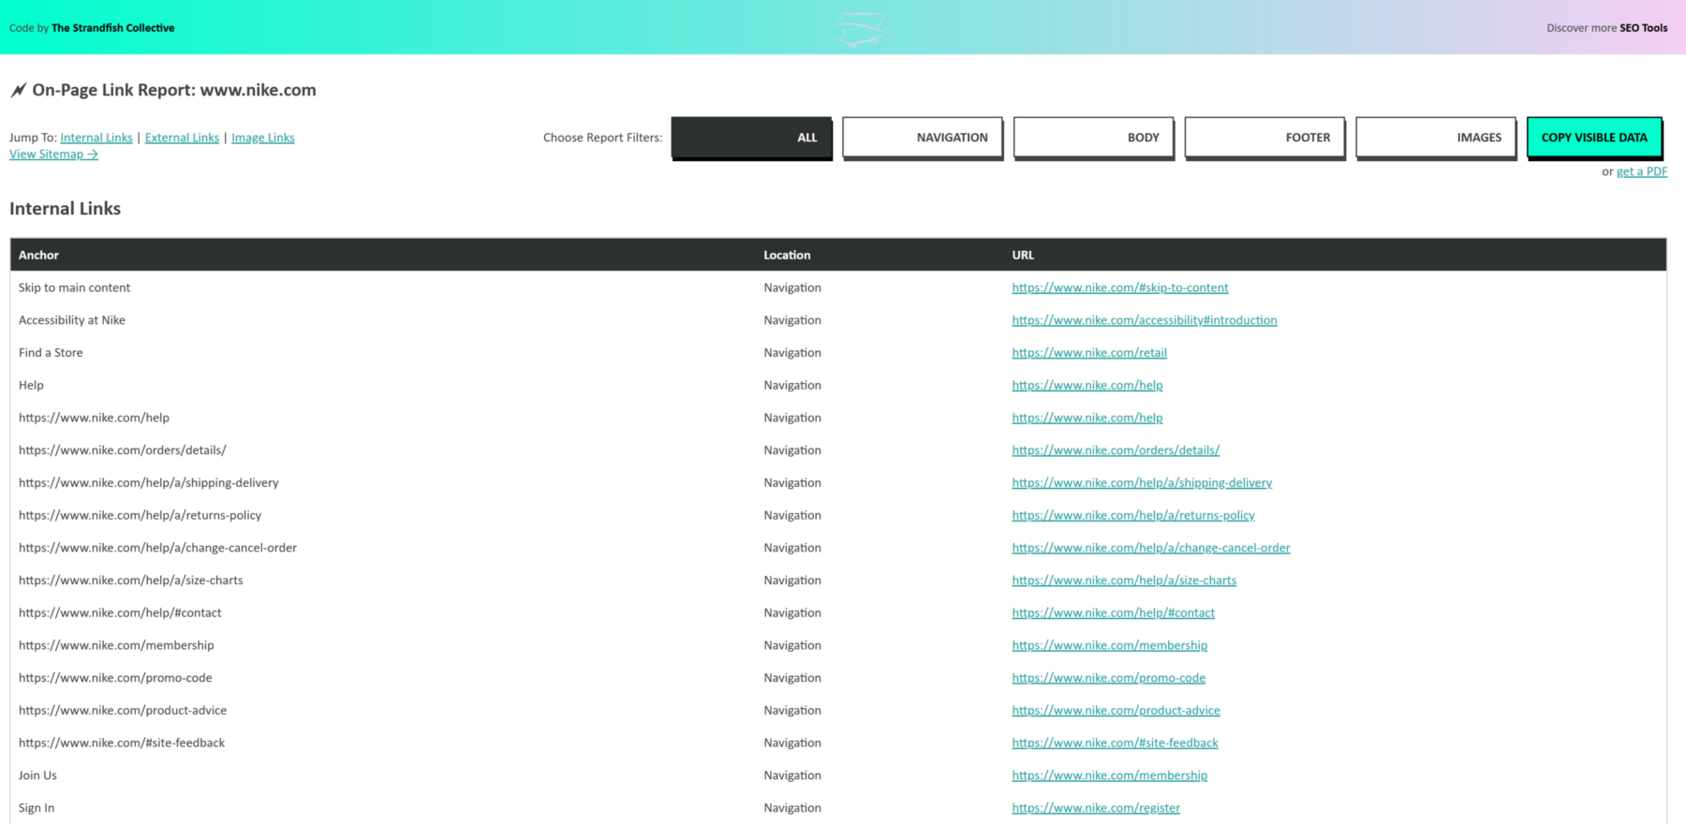Click the logo icon in the header center
The height and width of the screenshot is (824, 1686).
tap(859, 29)
